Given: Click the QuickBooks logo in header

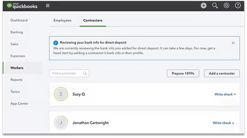Looking at the screenshot, I should point(22,6).
